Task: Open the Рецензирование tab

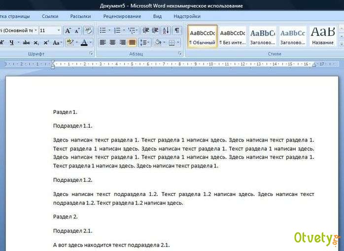Action: coord(122,16)
